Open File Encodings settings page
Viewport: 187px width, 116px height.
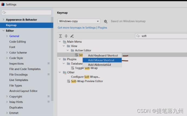[x=19, y=74]
